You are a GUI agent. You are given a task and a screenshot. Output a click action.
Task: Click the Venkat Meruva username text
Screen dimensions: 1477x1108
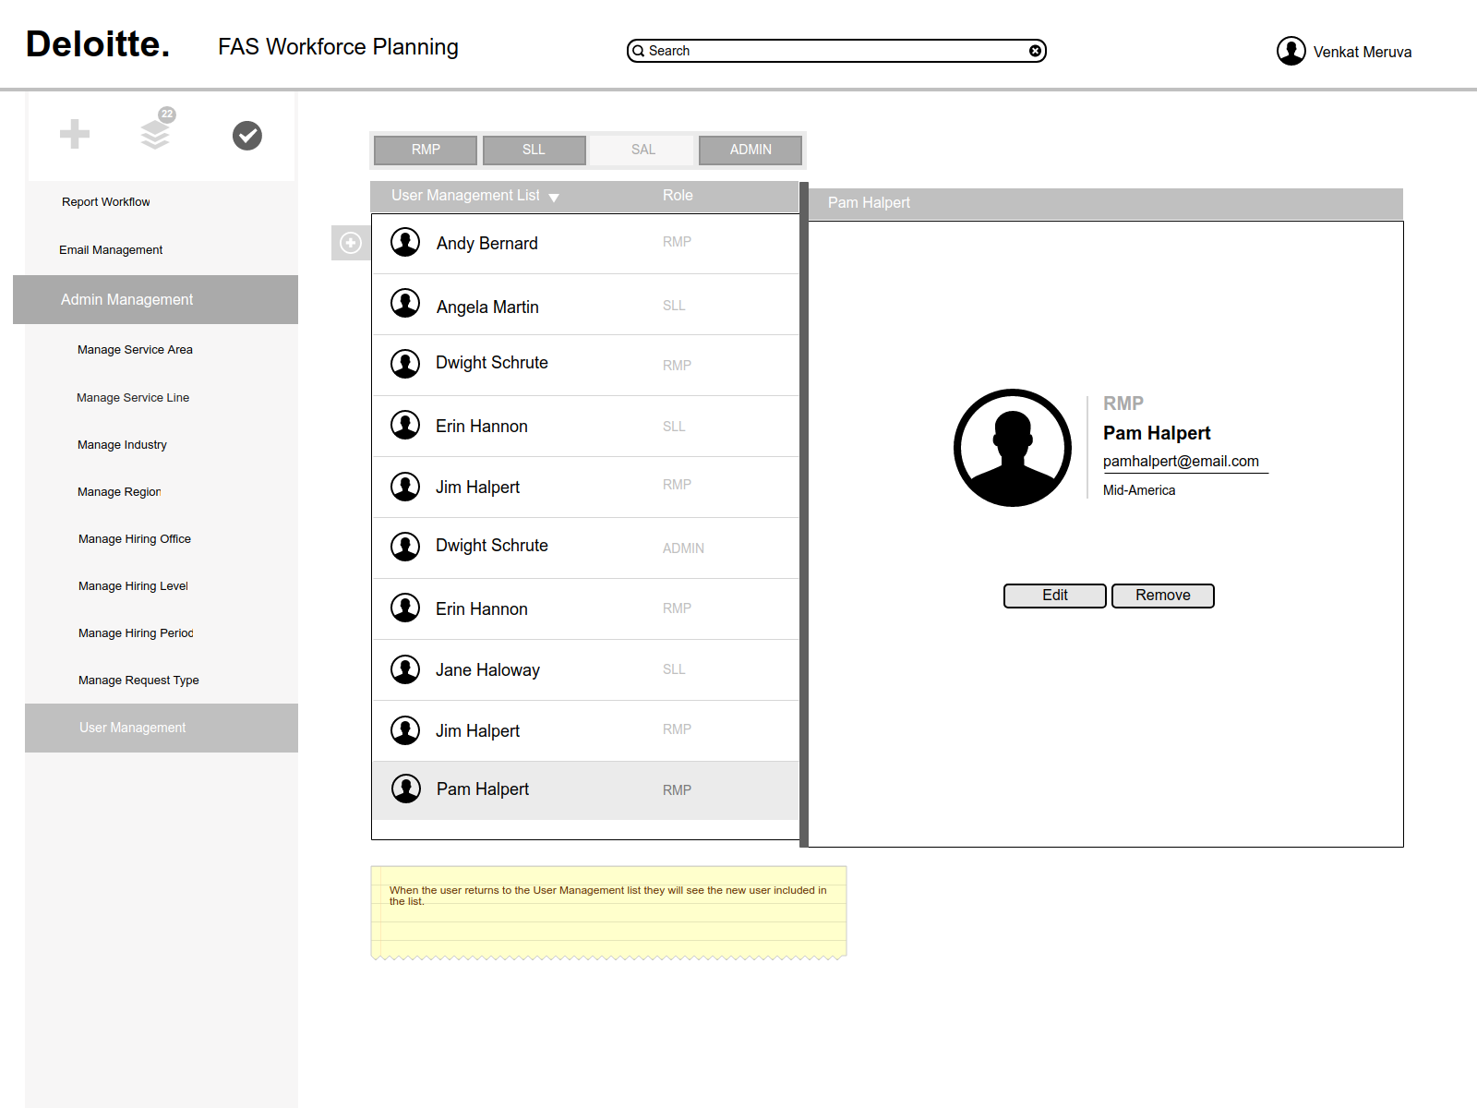tap(1363, 52)
